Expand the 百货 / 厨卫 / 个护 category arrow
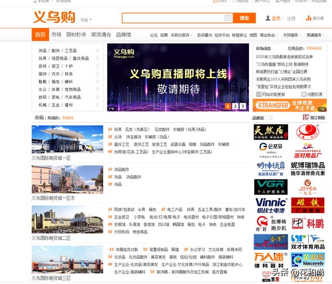The height and width of the screenshot is (284, 332). click(98, 66)
